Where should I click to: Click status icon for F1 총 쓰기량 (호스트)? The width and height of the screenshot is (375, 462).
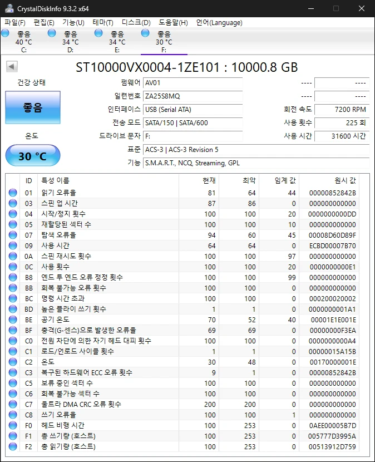[x=13, y=436]
